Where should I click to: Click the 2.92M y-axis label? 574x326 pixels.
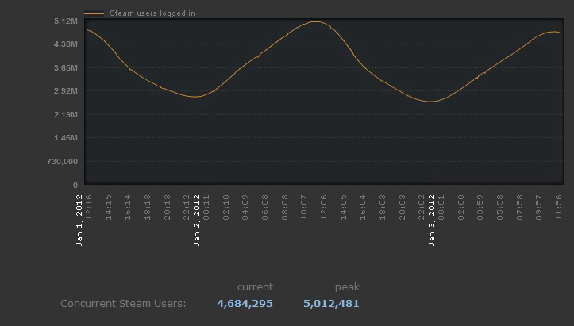[65, 91]
